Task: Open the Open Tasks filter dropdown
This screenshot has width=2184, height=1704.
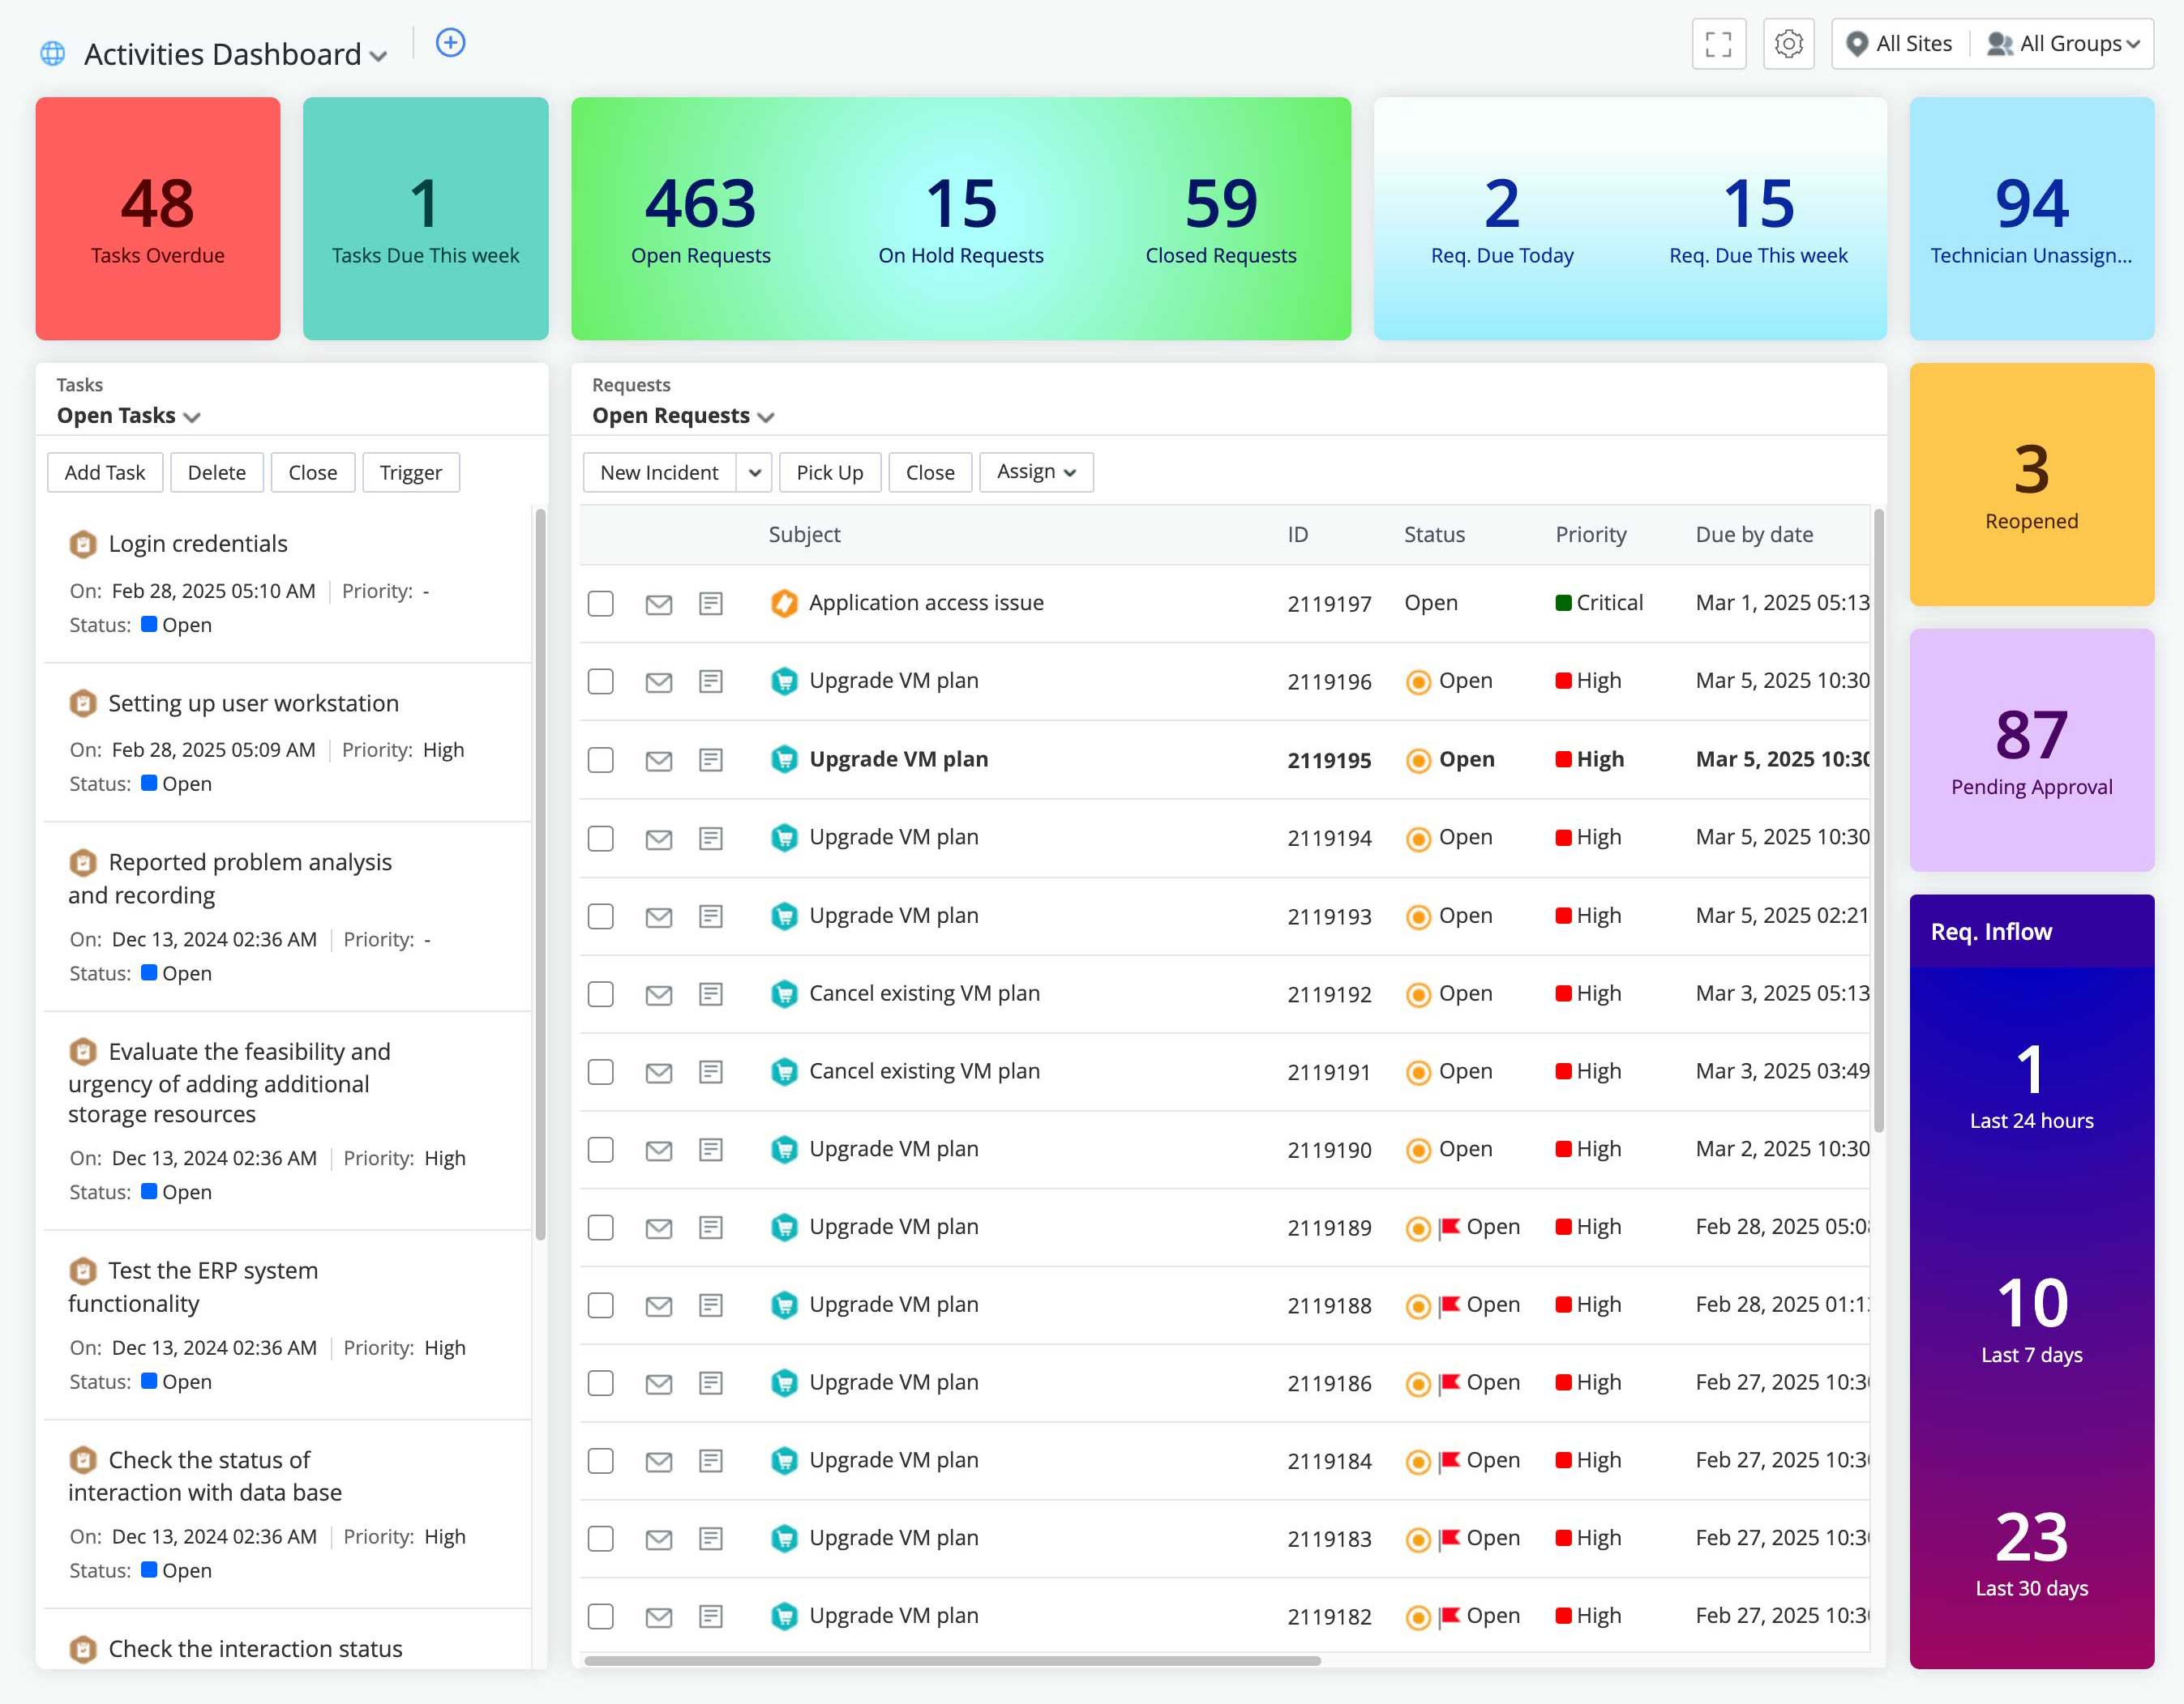Action: pyautogui.click(x=194, y=416)
